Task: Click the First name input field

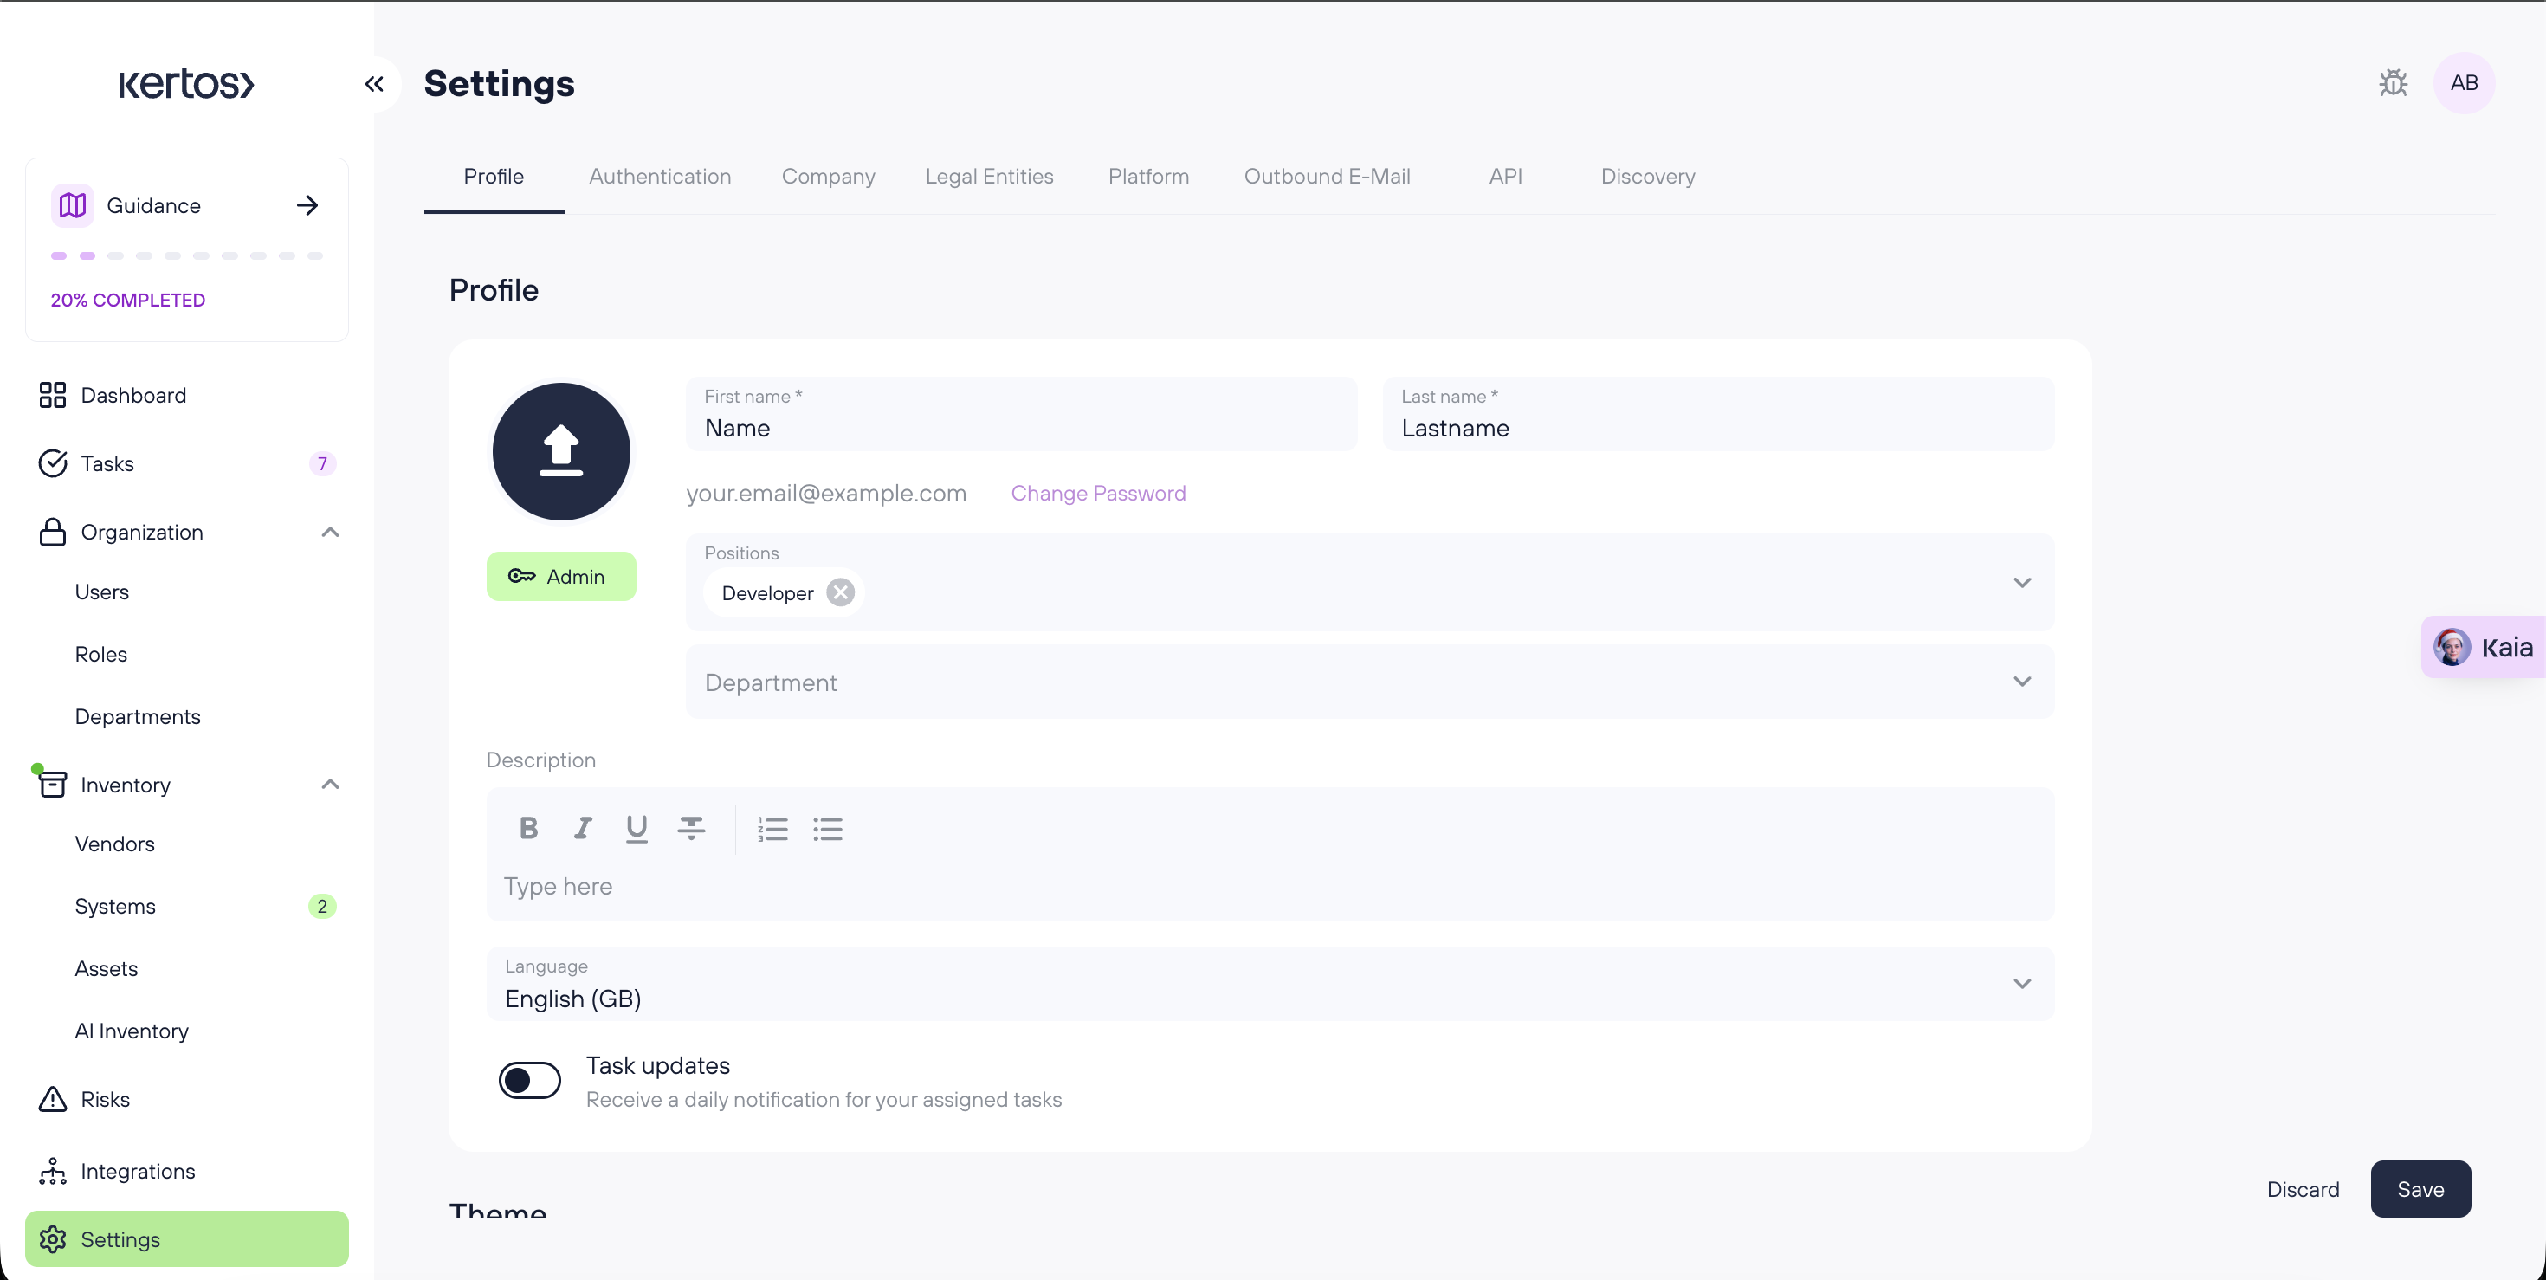Action: 1021,428
